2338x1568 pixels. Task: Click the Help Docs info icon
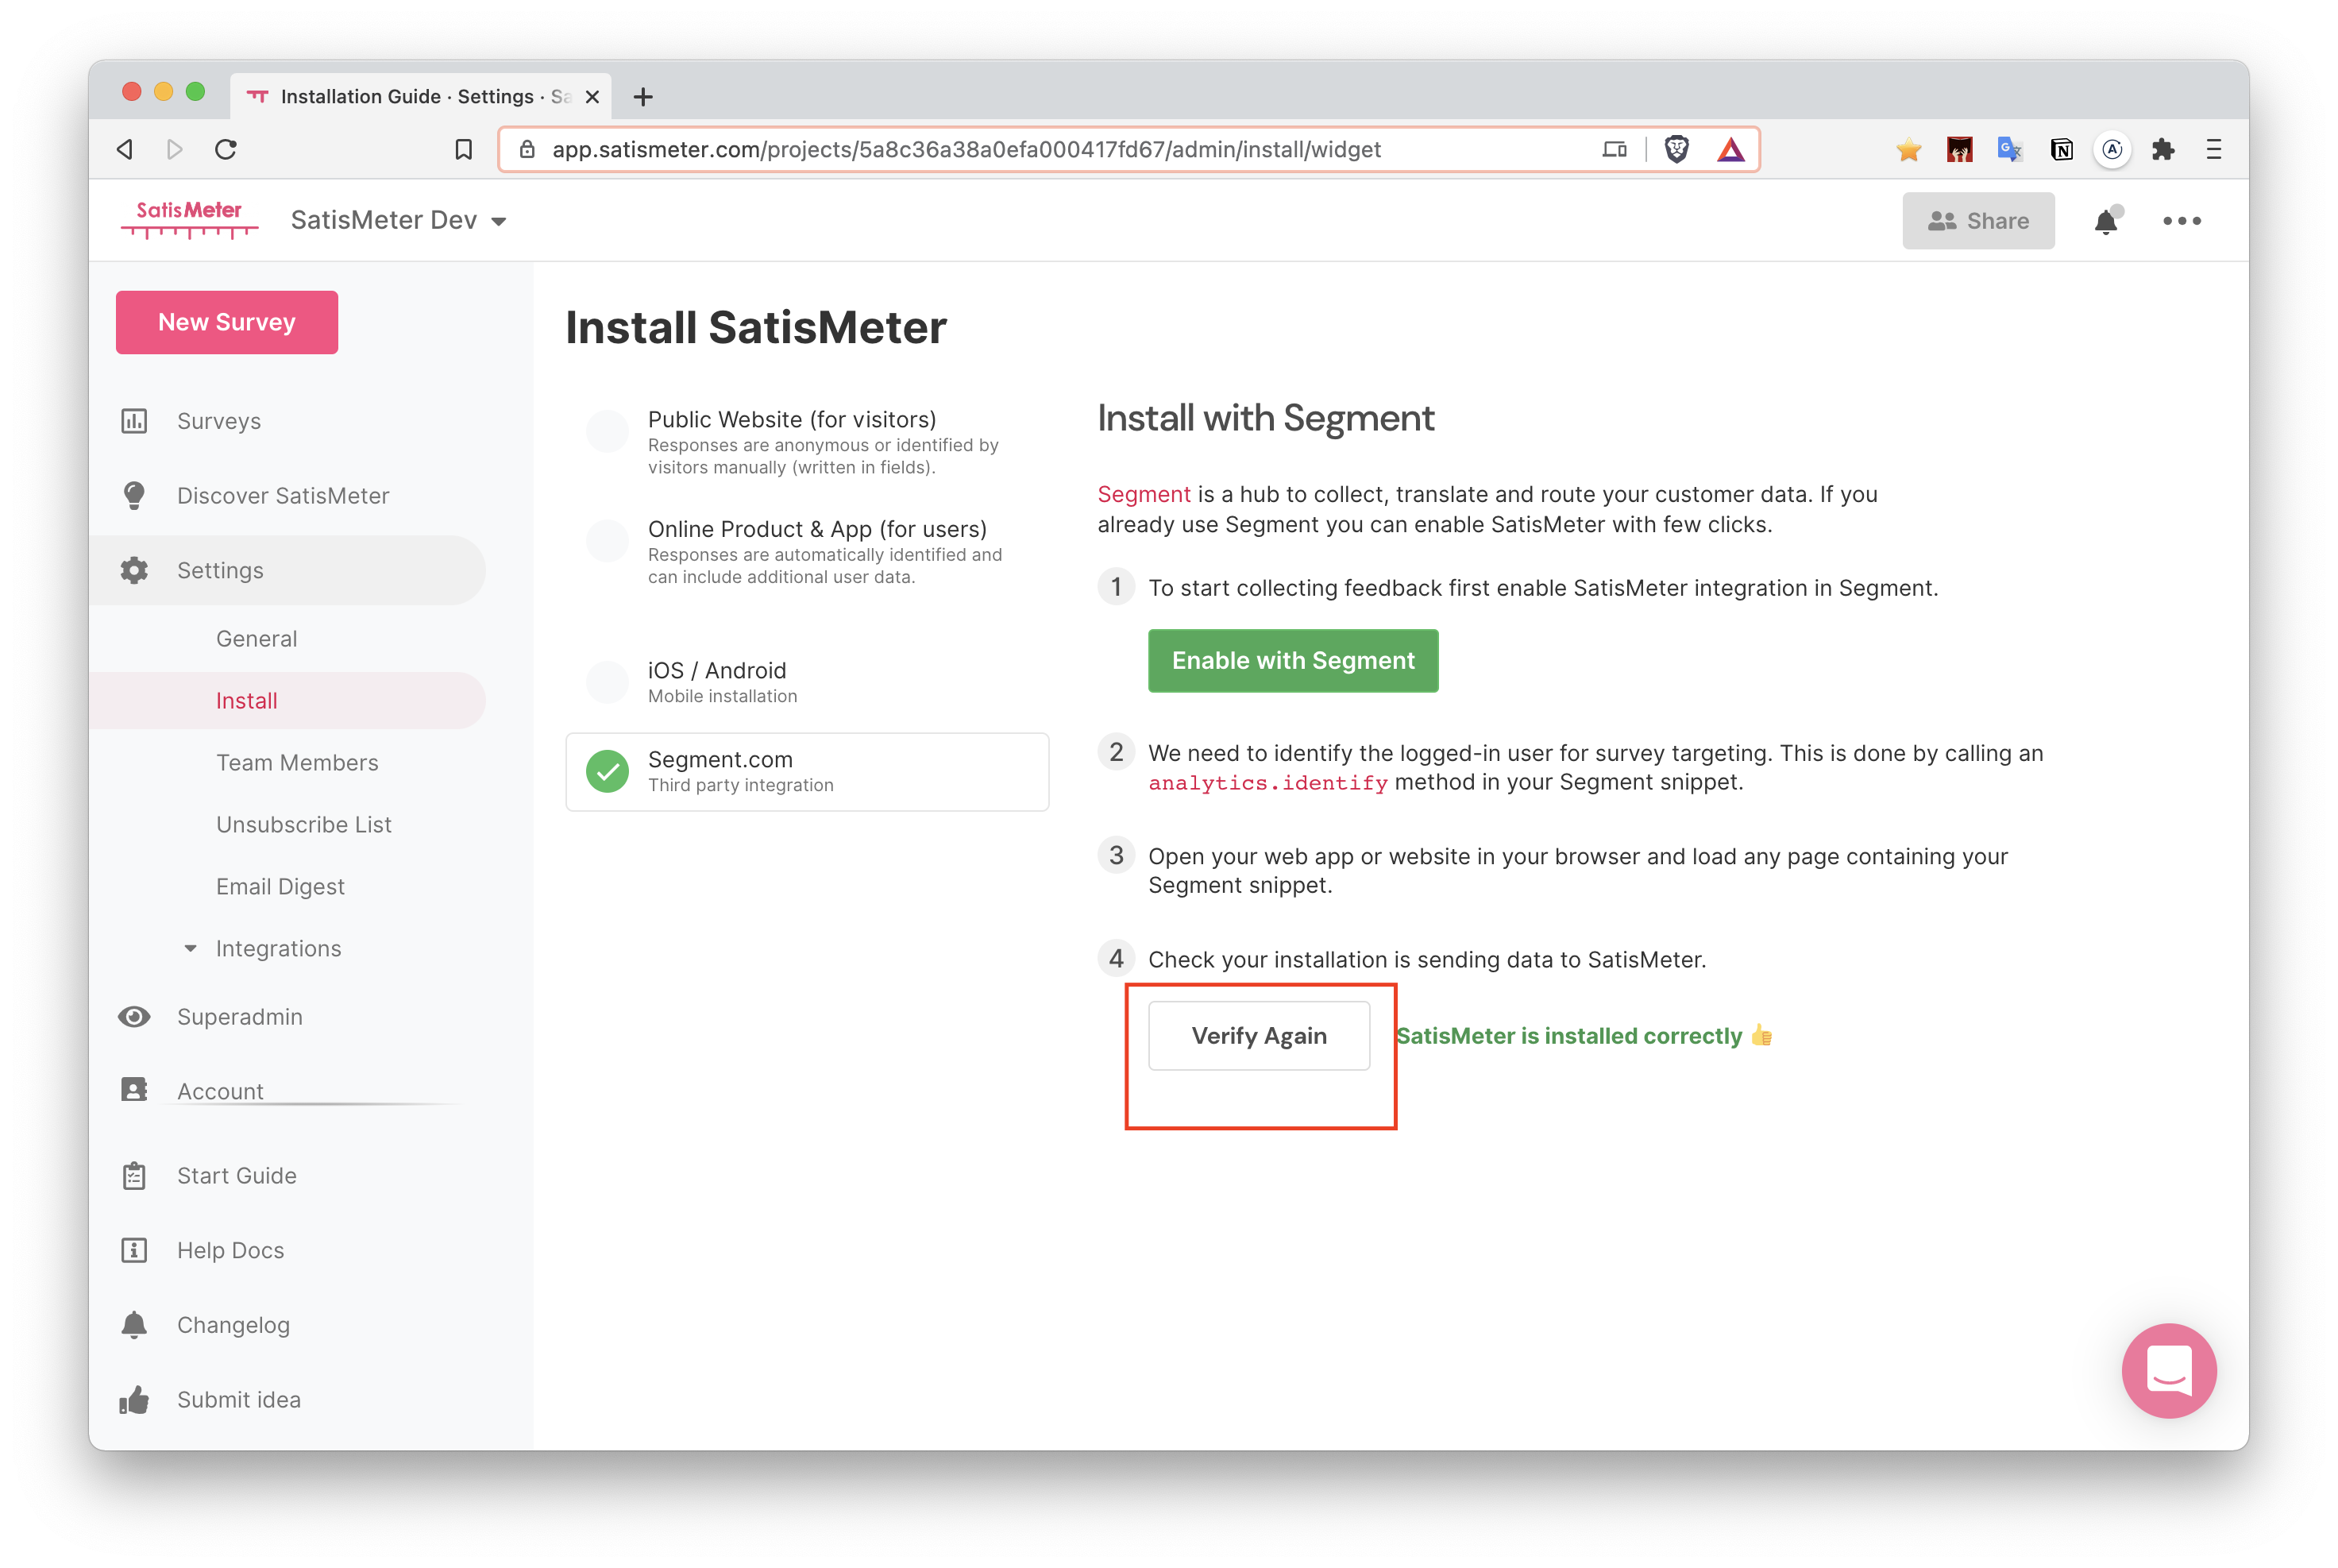click(x=134, y=1250)
